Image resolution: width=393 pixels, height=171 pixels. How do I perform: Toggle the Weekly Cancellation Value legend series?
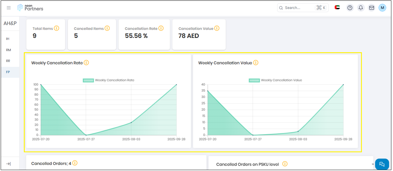(x=275, y=80)
